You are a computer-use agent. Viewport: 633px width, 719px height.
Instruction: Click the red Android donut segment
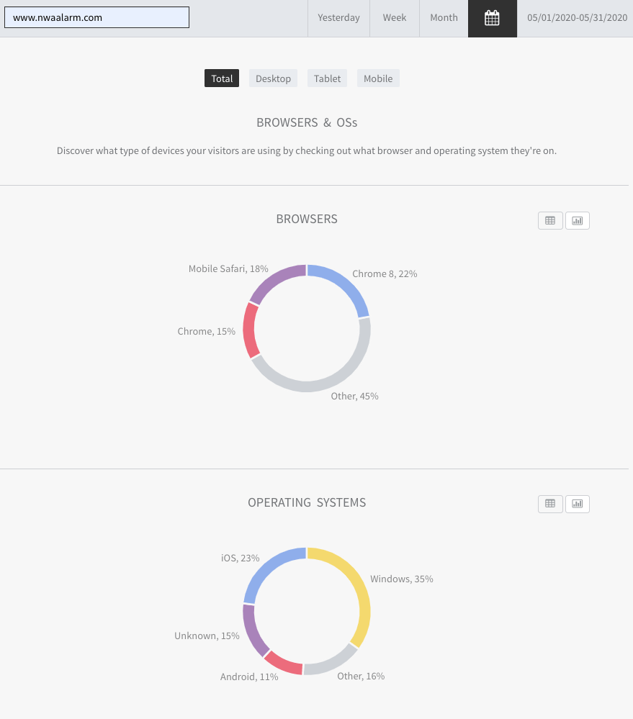coord(284,663)
